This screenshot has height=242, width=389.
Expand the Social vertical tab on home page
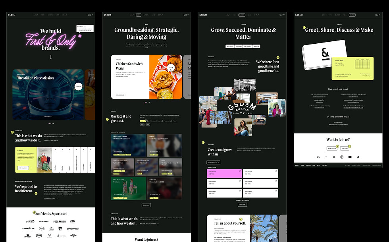(x=69, y=160)
